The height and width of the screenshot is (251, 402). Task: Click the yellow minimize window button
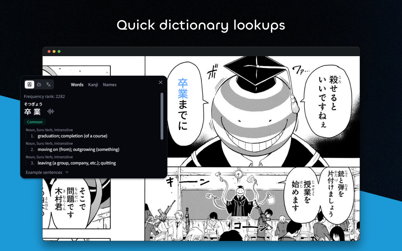click(x=54, y=51)
